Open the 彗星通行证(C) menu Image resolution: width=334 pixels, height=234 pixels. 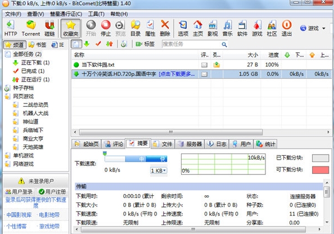pos(66,14)
